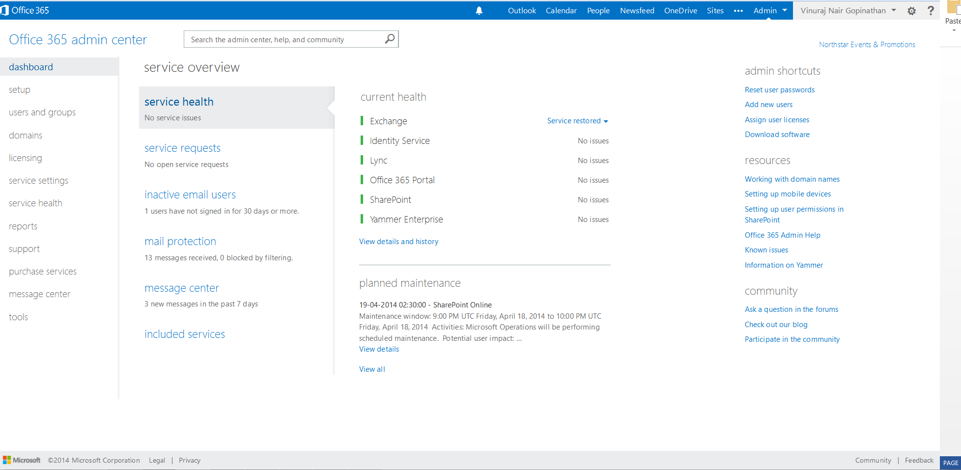Click the Feedback link in footer
Screen dimensions: 961x470
[x=919, y=460]
